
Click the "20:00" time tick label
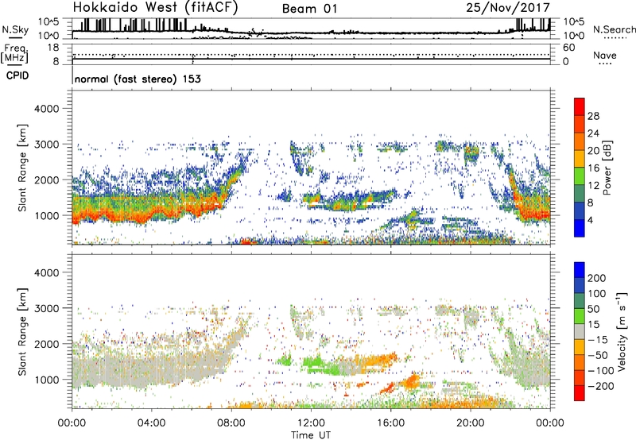[470, 423]
